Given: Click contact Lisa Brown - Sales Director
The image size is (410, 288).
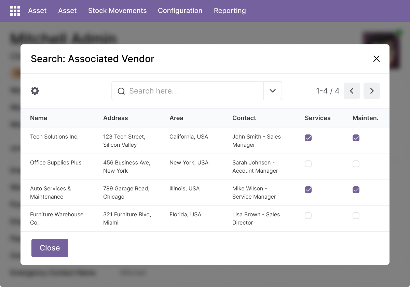Looking at the screenshot, I should (x=256, y=218).
